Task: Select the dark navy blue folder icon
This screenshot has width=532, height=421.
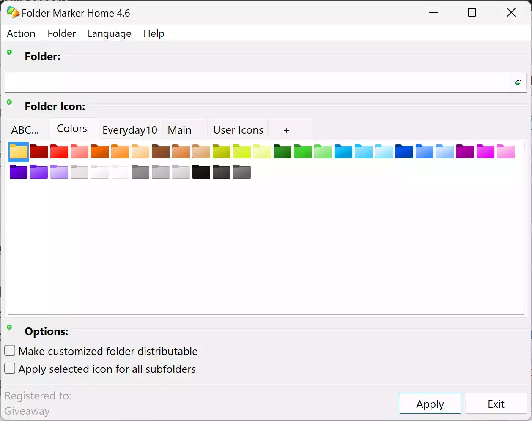Action: [404, 152]
